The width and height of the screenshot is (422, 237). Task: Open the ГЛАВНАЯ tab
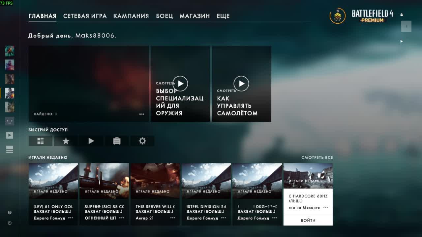tap(42, 16)
